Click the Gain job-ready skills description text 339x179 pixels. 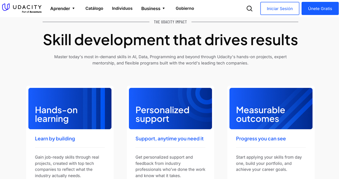(x=67, y=166)
